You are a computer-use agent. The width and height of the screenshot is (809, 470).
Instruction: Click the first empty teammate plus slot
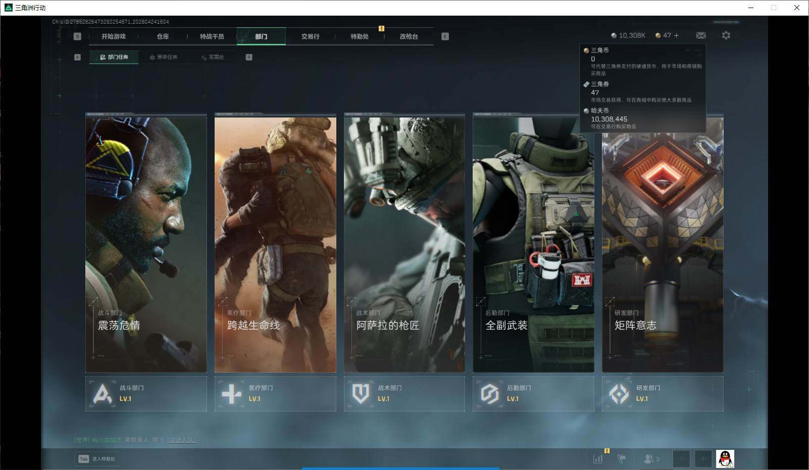point(681,459)
